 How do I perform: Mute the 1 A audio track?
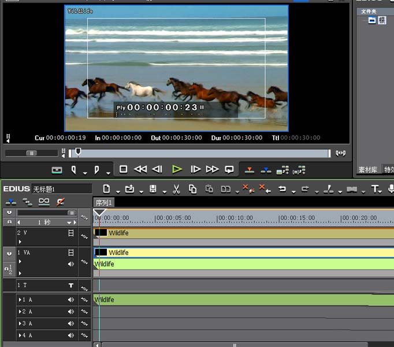coord(71,300)
